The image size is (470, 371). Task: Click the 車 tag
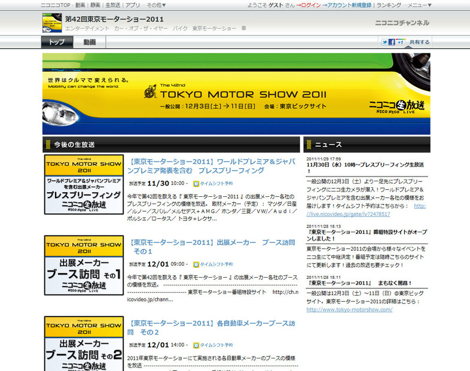(x=244, y=29)
